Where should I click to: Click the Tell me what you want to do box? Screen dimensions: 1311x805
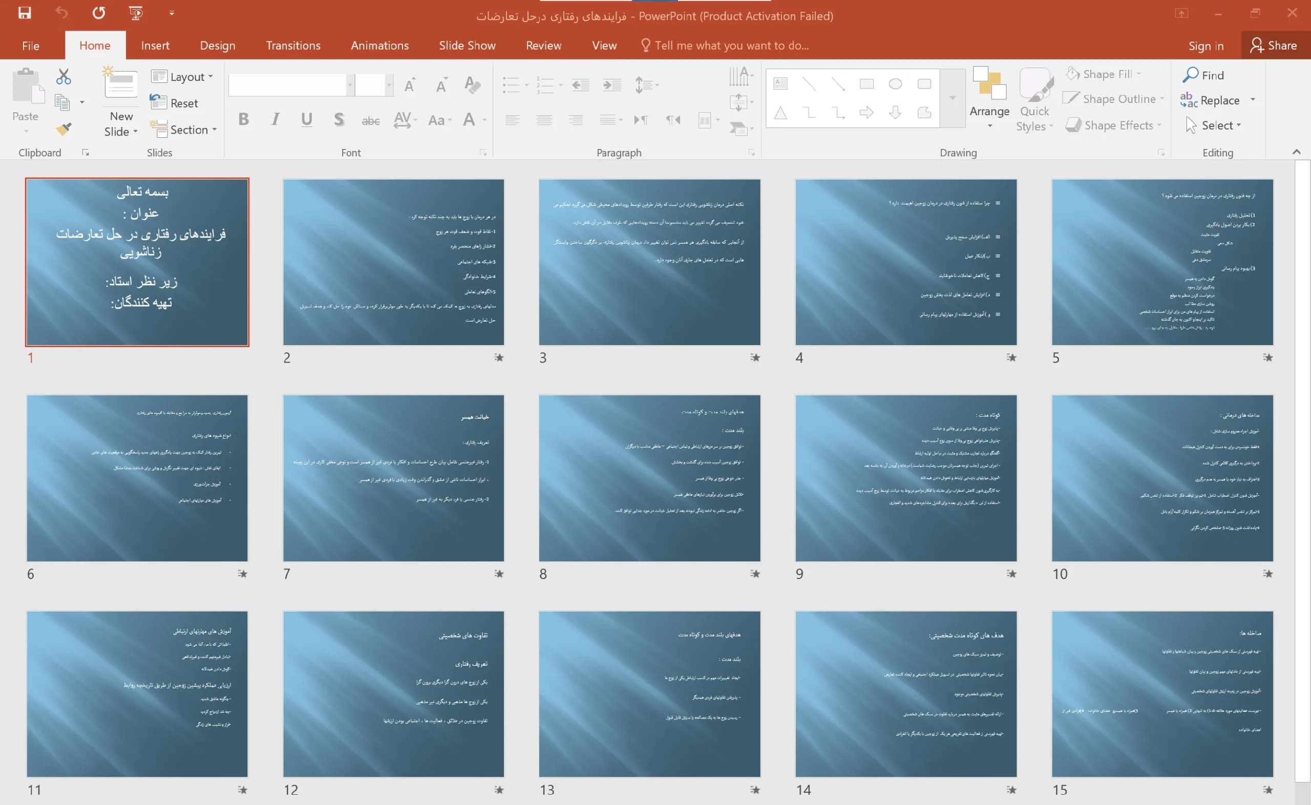point(725,46)
